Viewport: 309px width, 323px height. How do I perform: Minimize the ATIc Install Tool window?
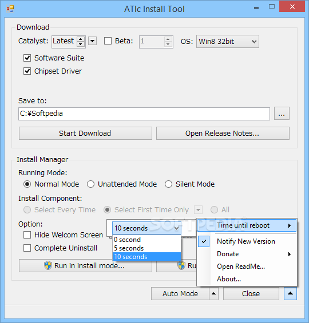[x=256, y=7]
